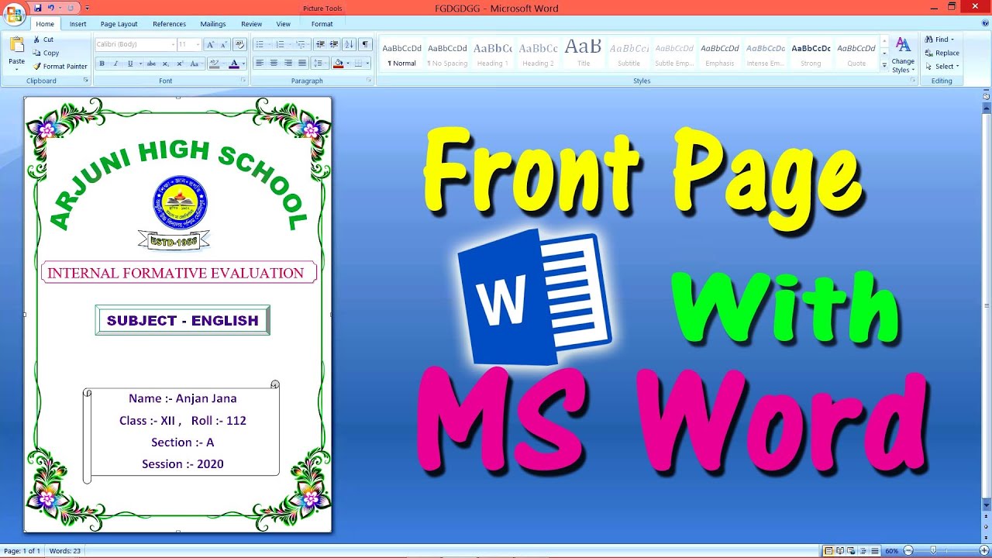Image resolution: width=992 pixels, height=558 pixels.
Task: Switch to Full Screen Reading view
Action: click(840, 551)
